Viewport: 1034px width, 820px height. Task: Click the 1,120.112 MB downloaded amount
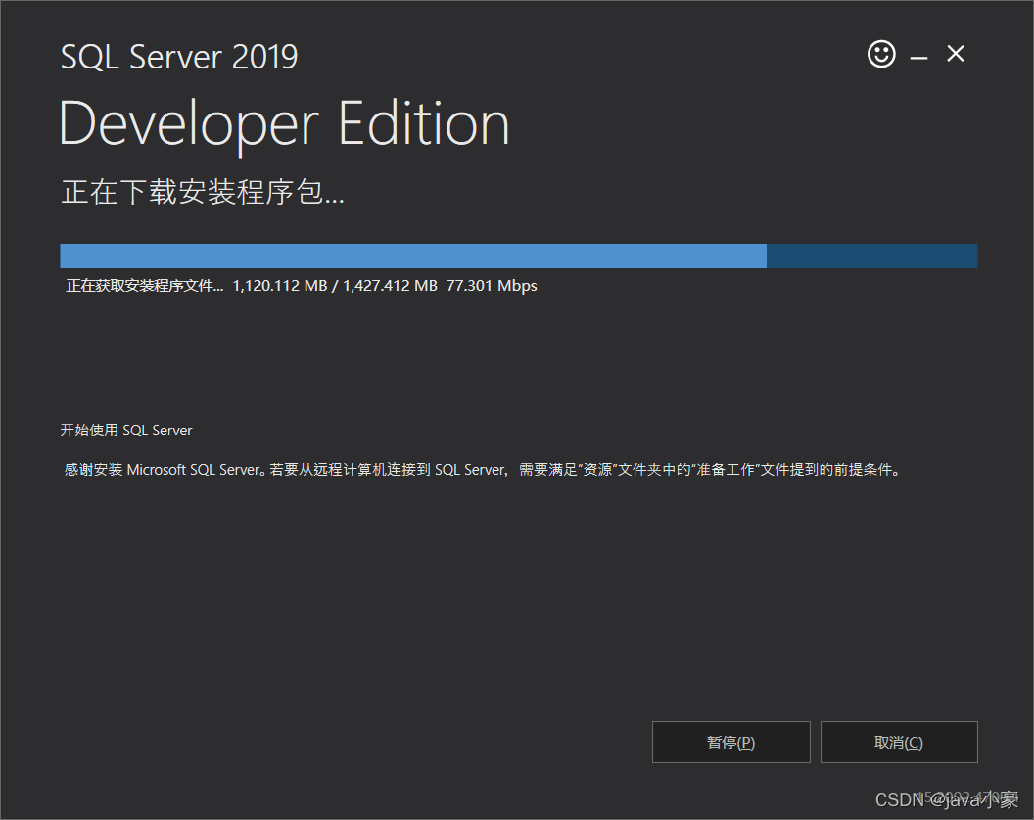[280, 286]
